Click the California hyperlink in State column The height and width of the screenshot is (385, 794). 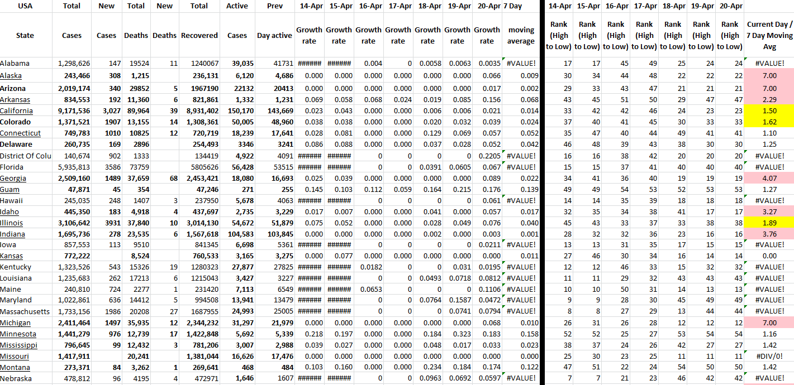(16, 110)
